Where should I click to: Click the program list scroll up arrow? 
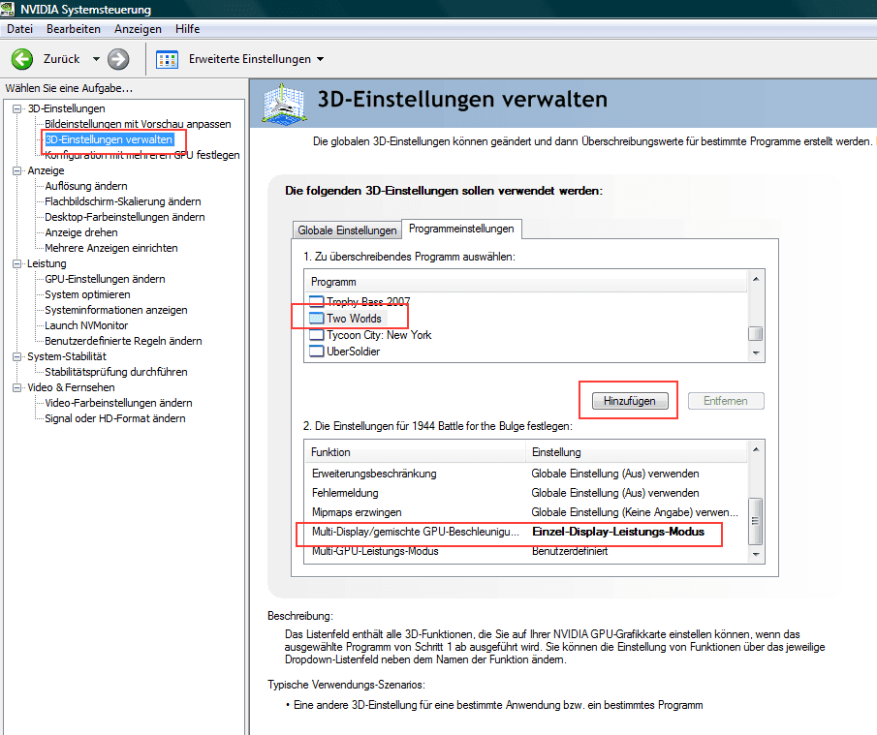(x=756, y=279)
